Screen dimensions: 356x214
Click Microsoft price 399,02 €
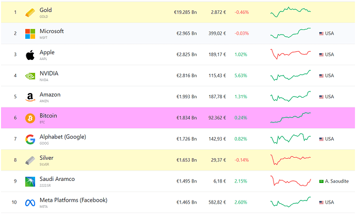(x=217, y=34)
